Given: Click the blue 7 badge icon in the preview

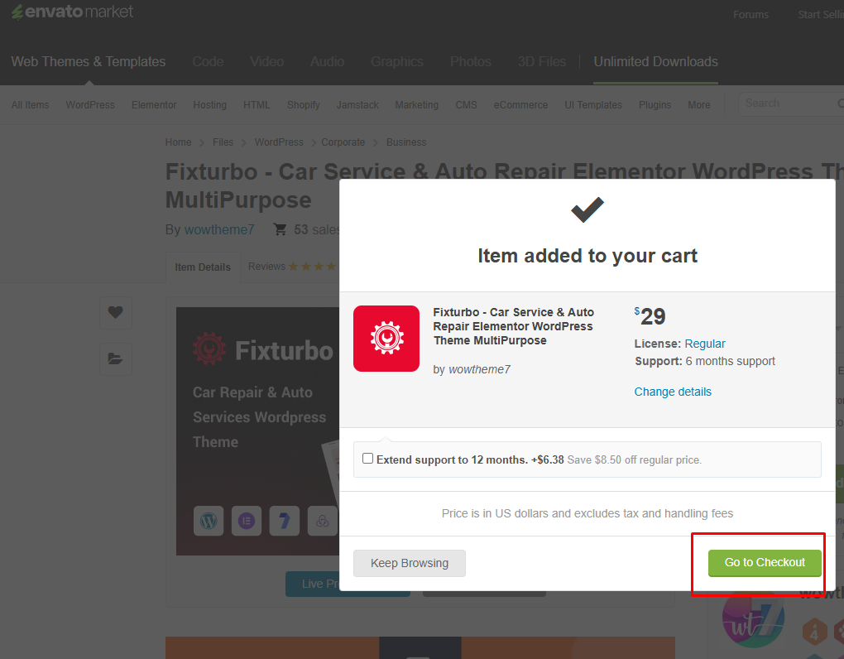Looking at the screenshot, I should click(284, 521).
